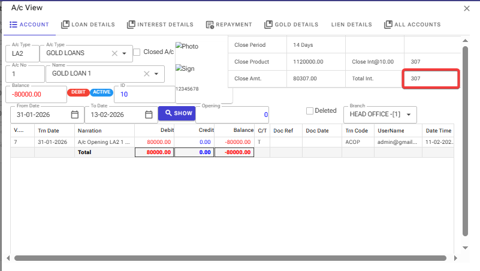Close the A/c View dialog

click(x=467, y=8)
